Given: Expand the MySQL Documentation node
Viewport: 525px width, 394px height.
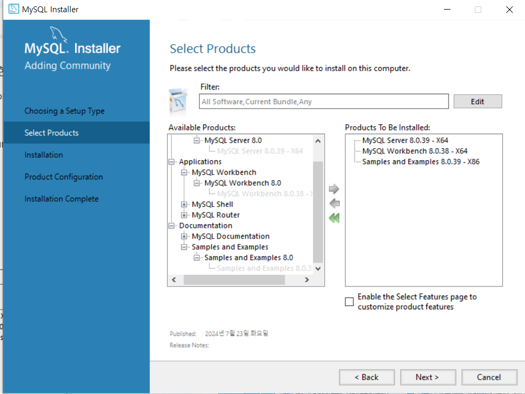Looking at the screenshot, I should [x=184, y=236].
